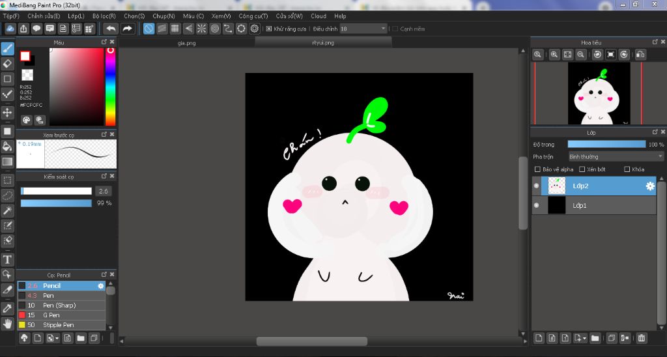Click the navigator preview thumbnail
Image resolution: width=667 pixels, height=357 pixels.
(x=599, y=93)
